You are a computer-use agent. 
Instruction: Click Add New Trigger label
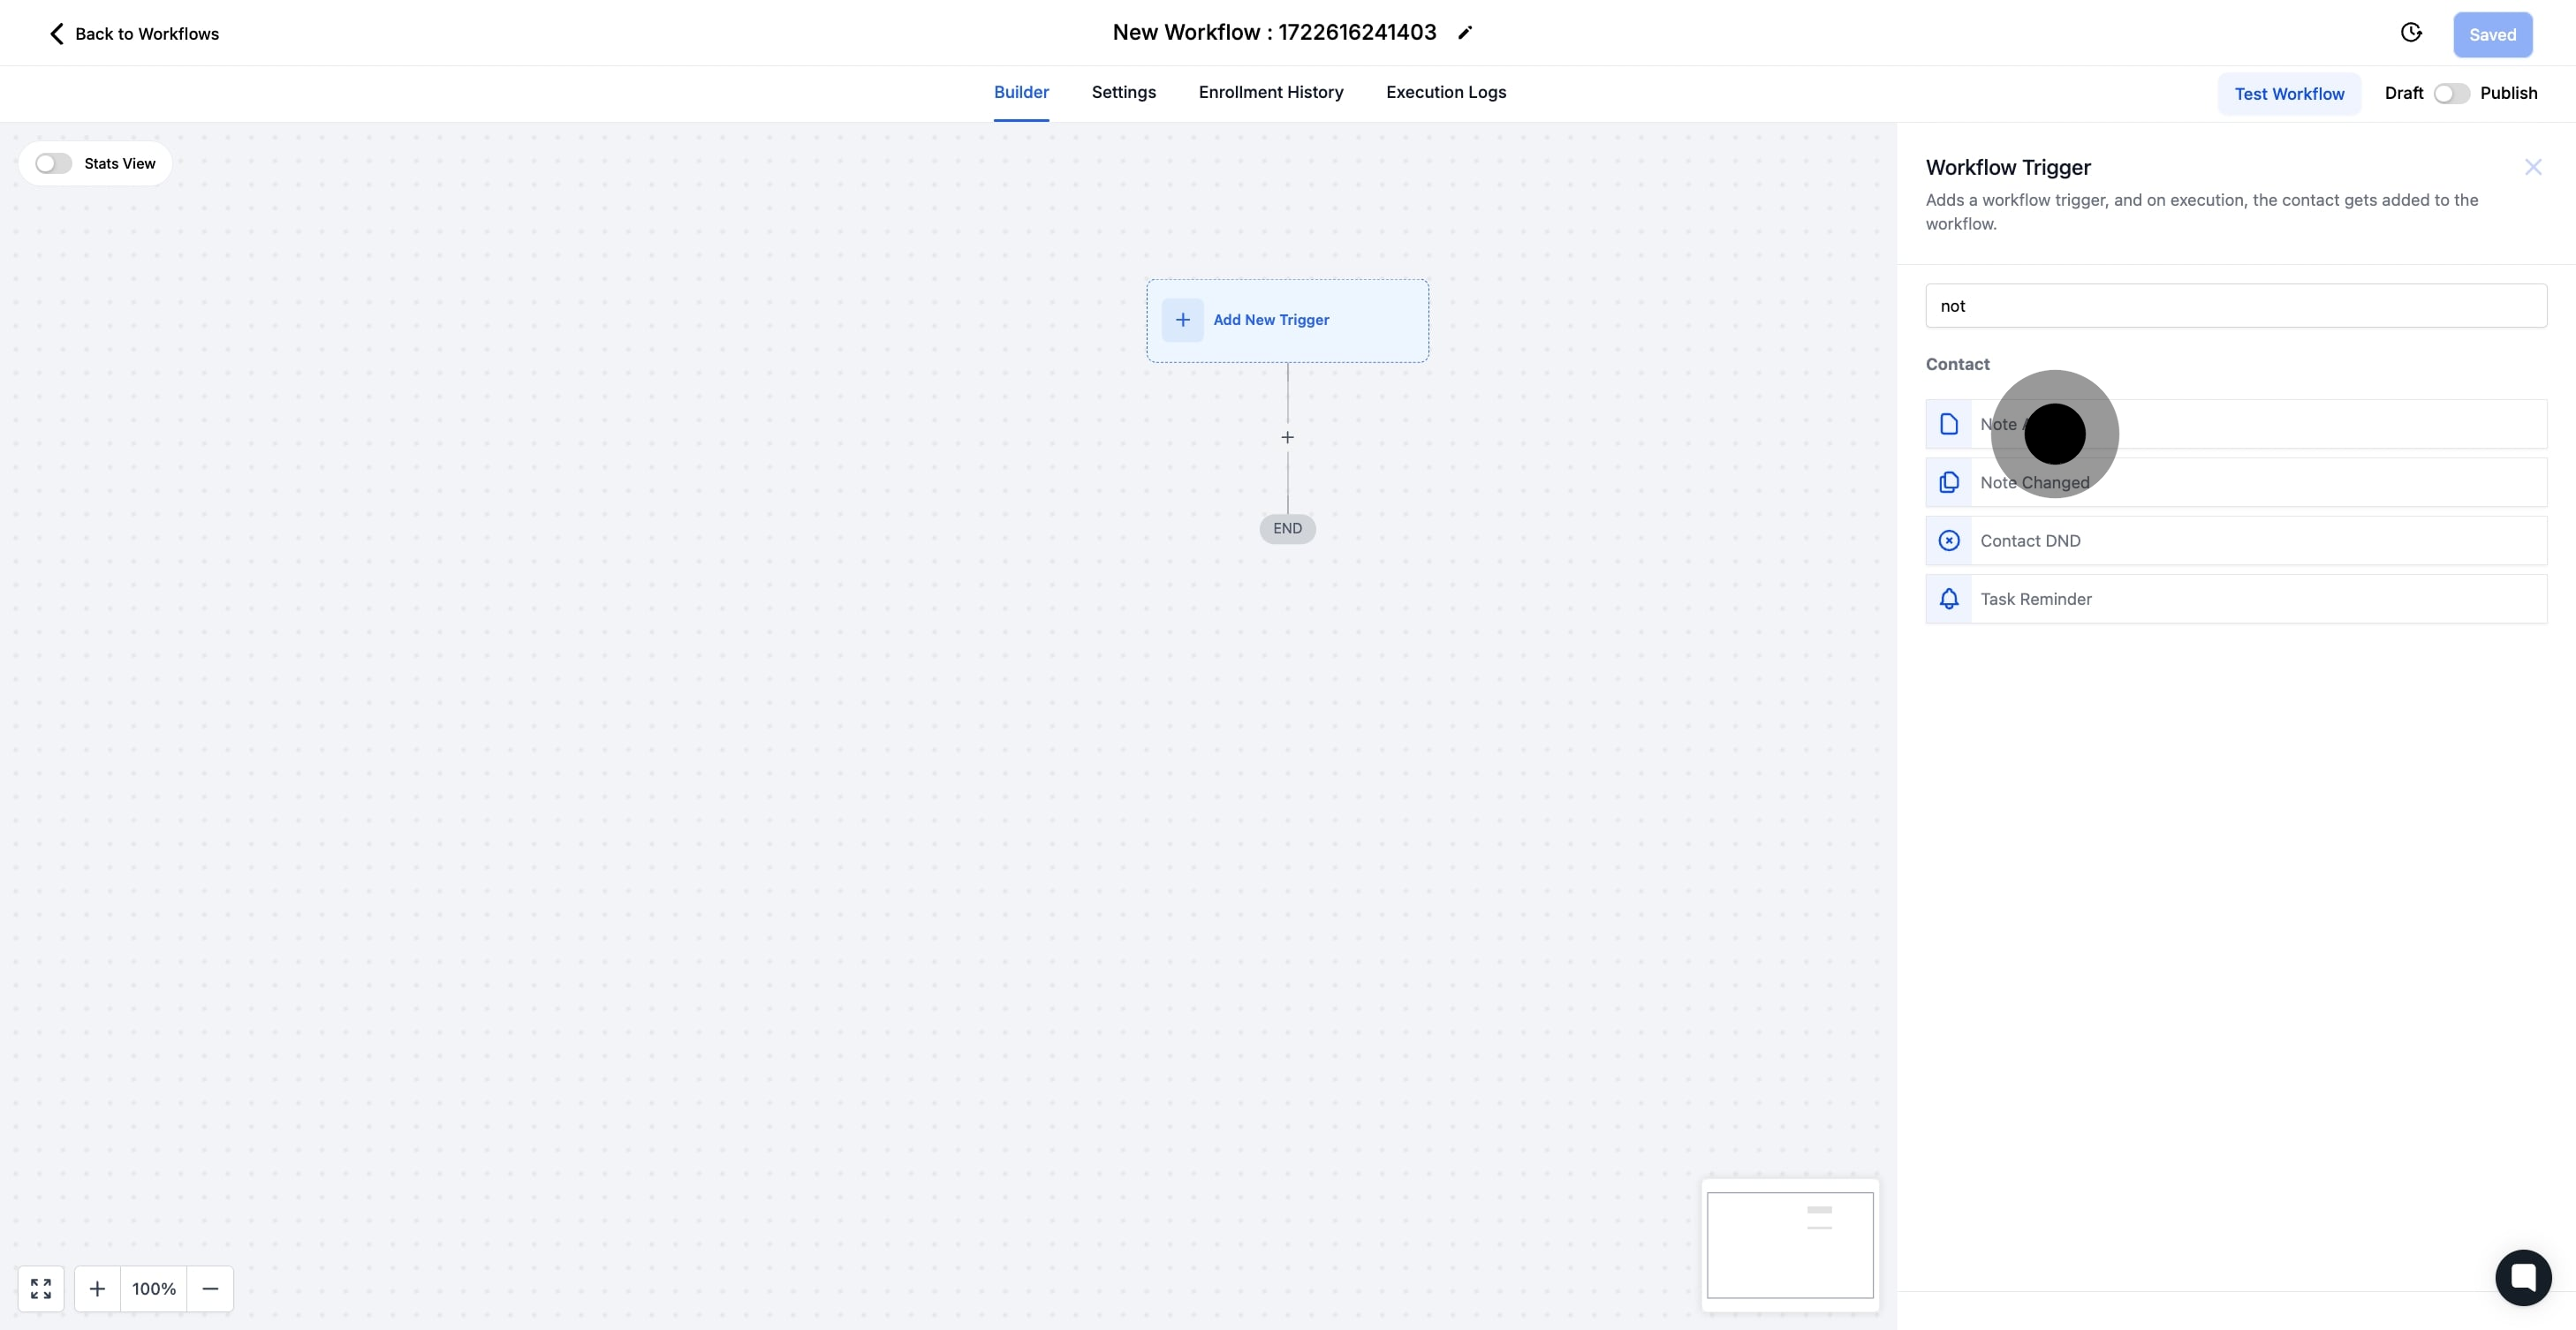(x=1271, y=320)
